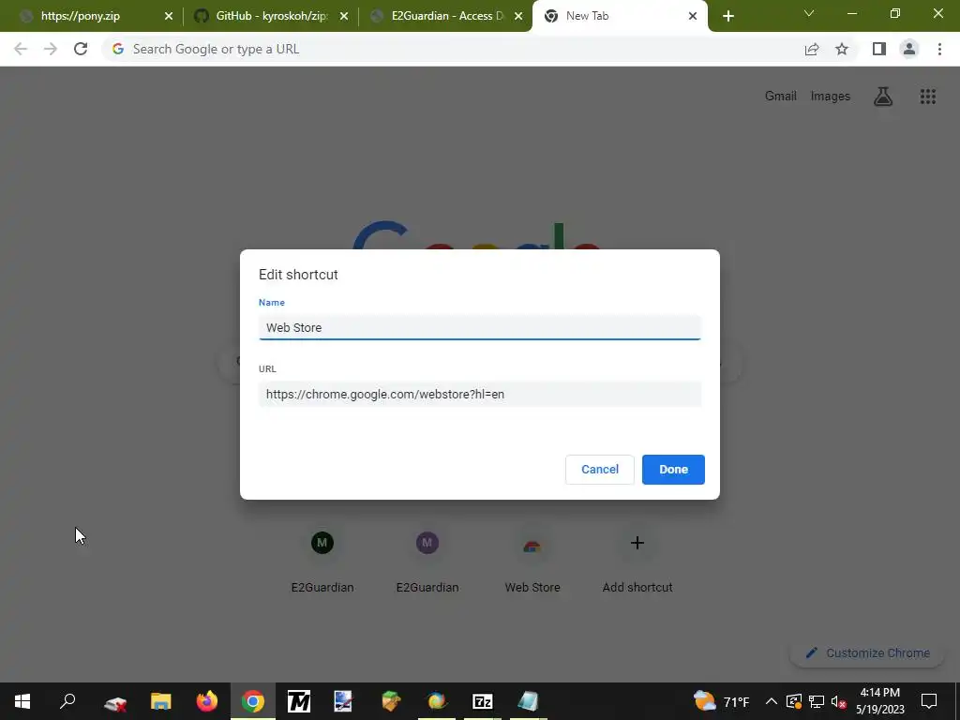Toggle the side panel icon
Image resolution: width=960 pixels, height=720 pixels.
tap(879, 49)
